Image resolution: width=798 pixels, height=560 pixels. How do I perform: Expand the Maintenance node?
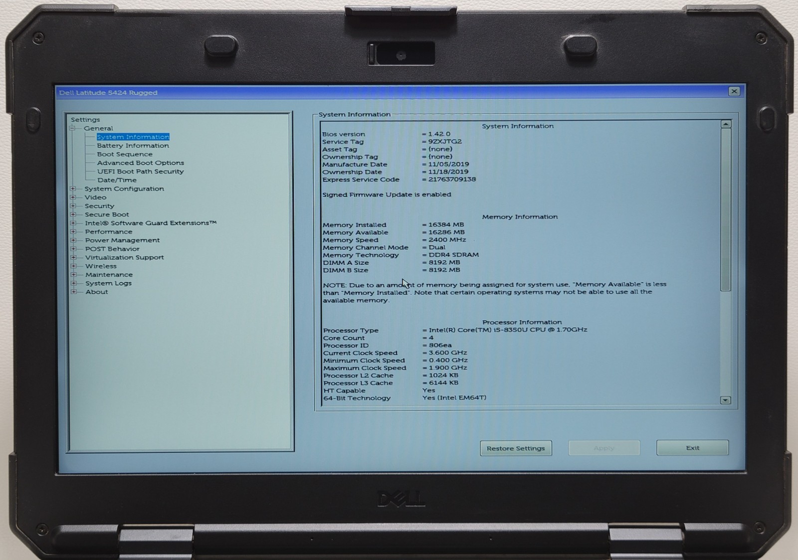point(73,274)
